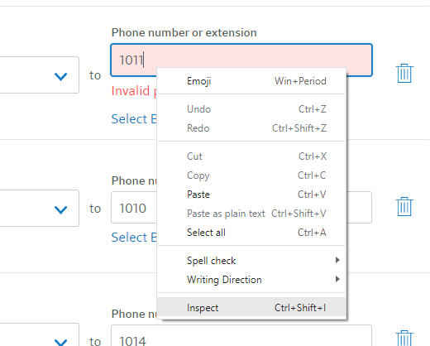Image resolution: width=430 pixels, height=346 pixels.
Task: Delete the row containing extension 1011
Action: coord(404,73)
